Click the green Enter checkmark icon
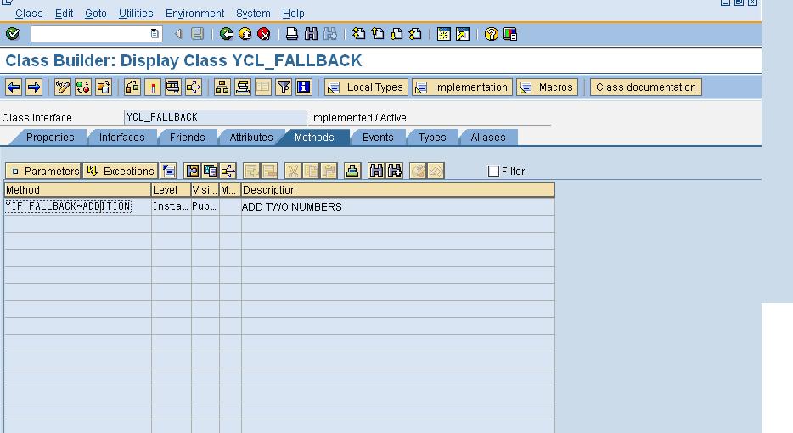 13,34
